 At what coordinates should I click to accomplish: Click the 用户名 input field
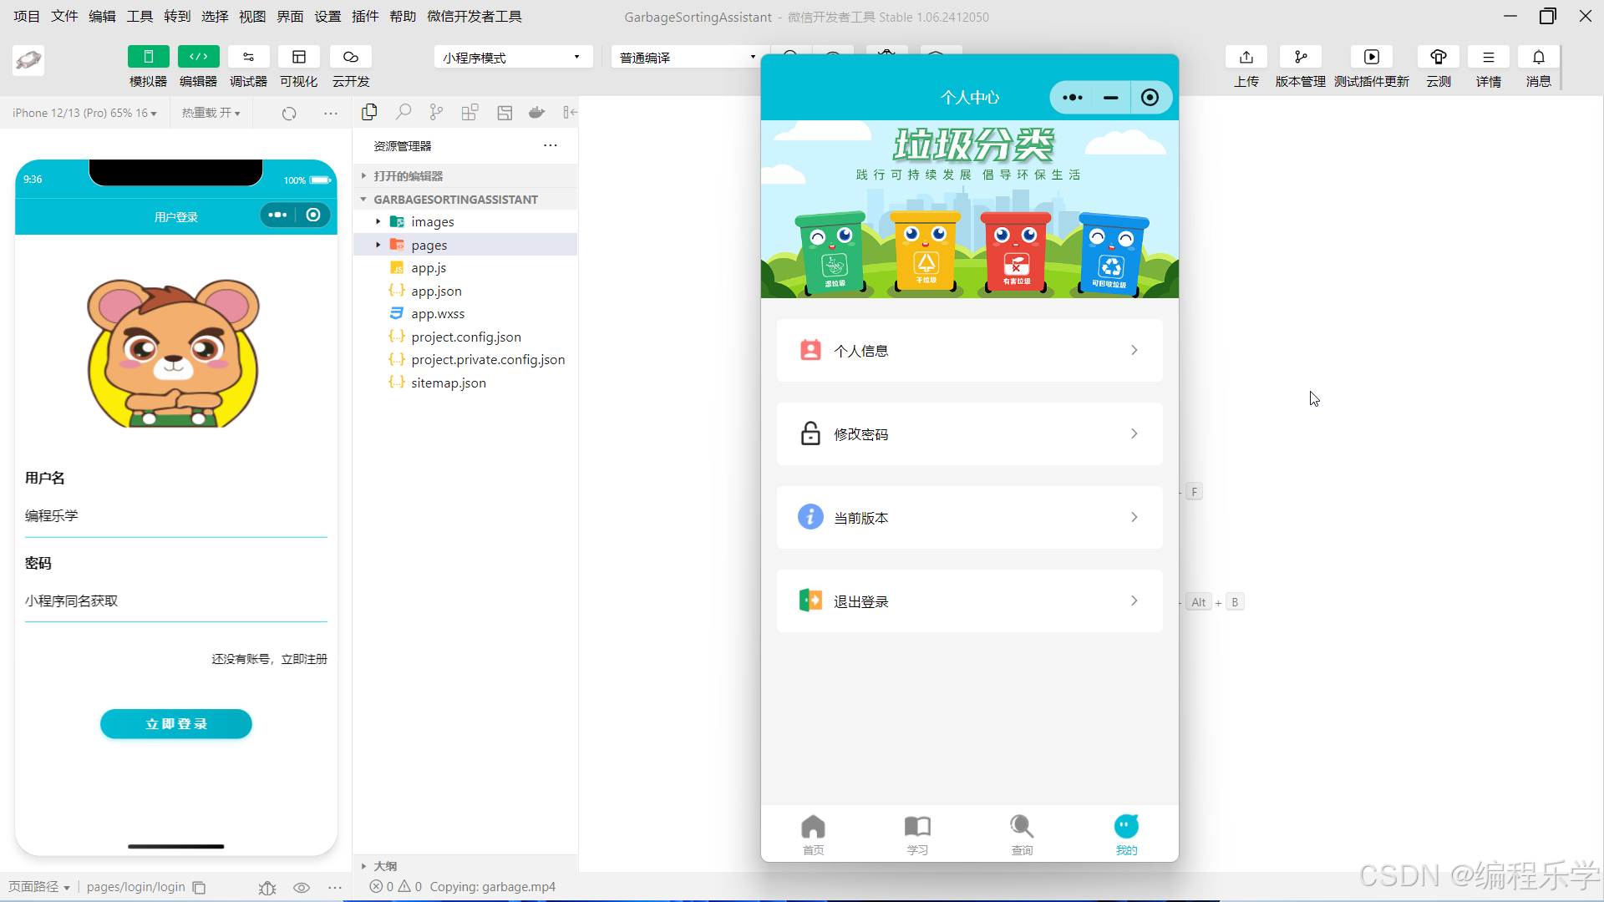(x=175, y=516)
